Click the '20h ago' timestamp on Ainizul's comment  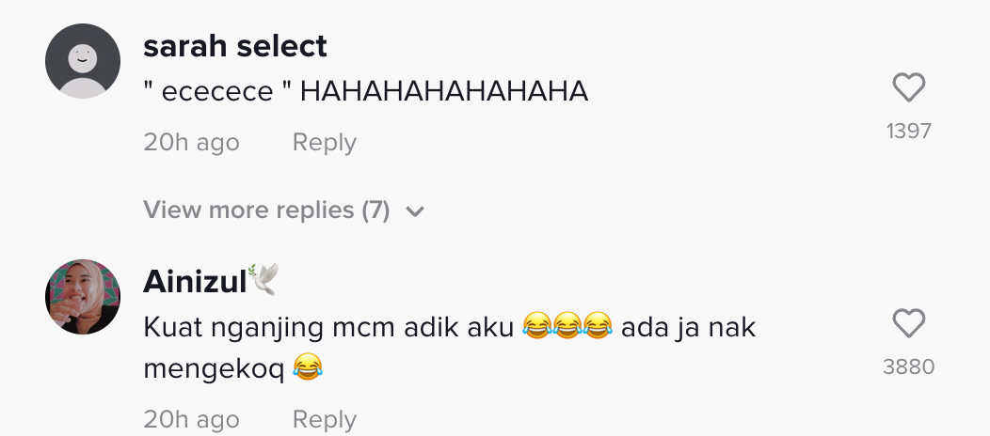(191, 419)
